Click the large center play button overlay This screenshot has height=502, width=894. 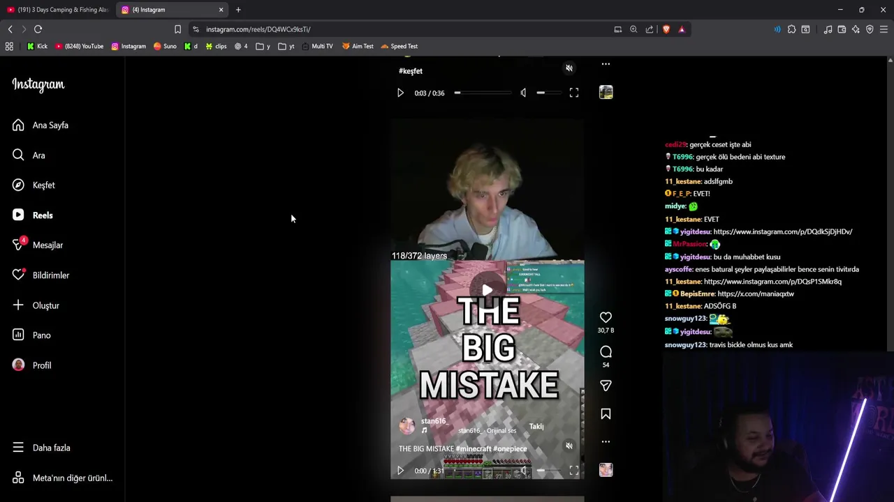(x=487, y=290)
